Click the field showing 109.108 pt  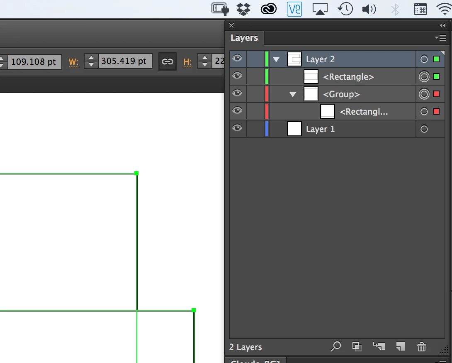coord(34,62)
